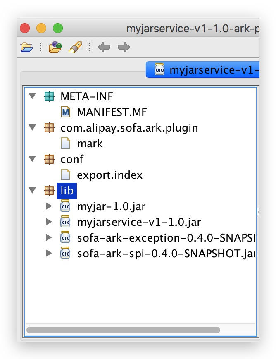This screenshot has height=359, width=276.
Task: Select the conf label
Action: click(x=72, y=159)
